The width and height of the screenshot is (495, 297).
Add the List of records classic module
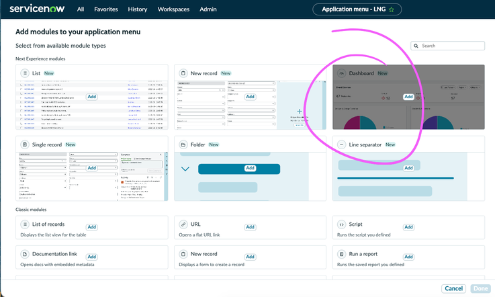(x=92, y=227)
